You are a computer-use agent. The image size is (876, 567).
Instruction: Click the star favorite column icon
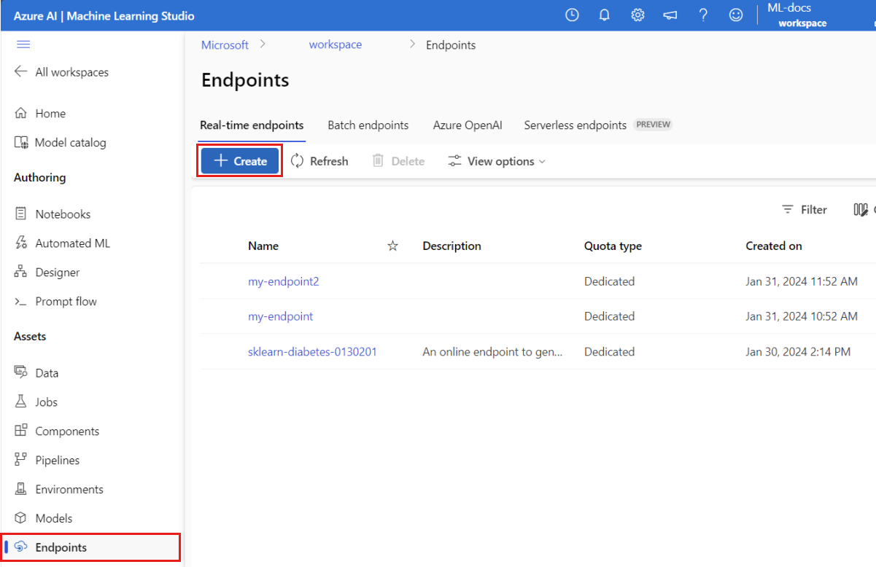tap(392, 246)
